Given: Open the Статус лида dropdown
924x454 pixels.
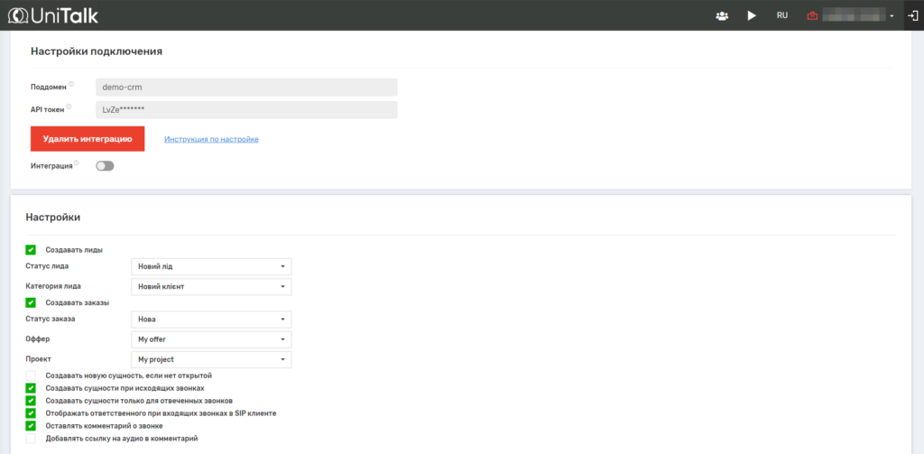Looking at the screenshot, I should (211, 267).
